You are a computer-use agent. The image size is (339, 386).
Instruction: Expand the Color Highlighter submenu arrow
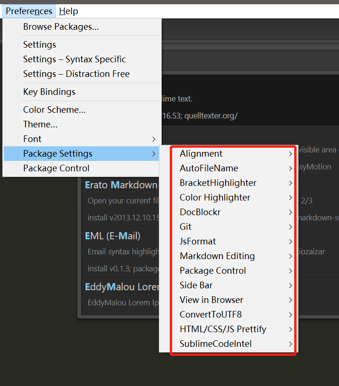coord(290,198)
